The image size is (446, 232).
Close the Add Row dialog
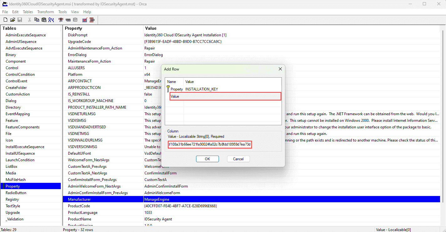tap(280, 69)
